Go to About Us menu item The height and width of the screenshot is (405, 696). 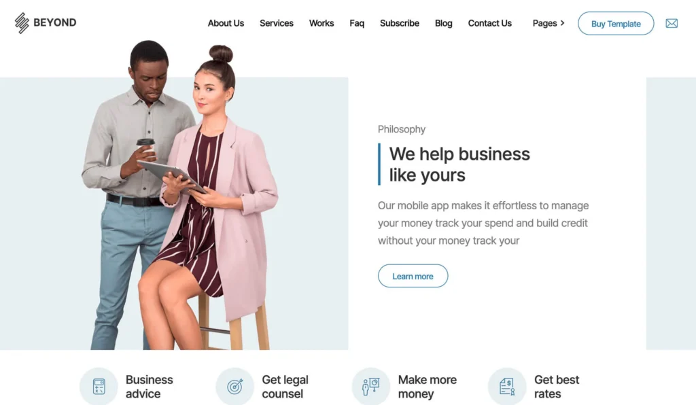(x=226, y=23)
